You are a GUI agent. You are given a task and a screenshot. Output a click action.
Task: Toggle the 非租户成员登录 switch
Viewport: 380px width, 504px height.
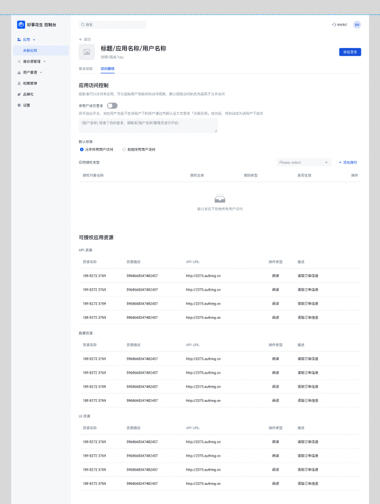pos(112,106)
